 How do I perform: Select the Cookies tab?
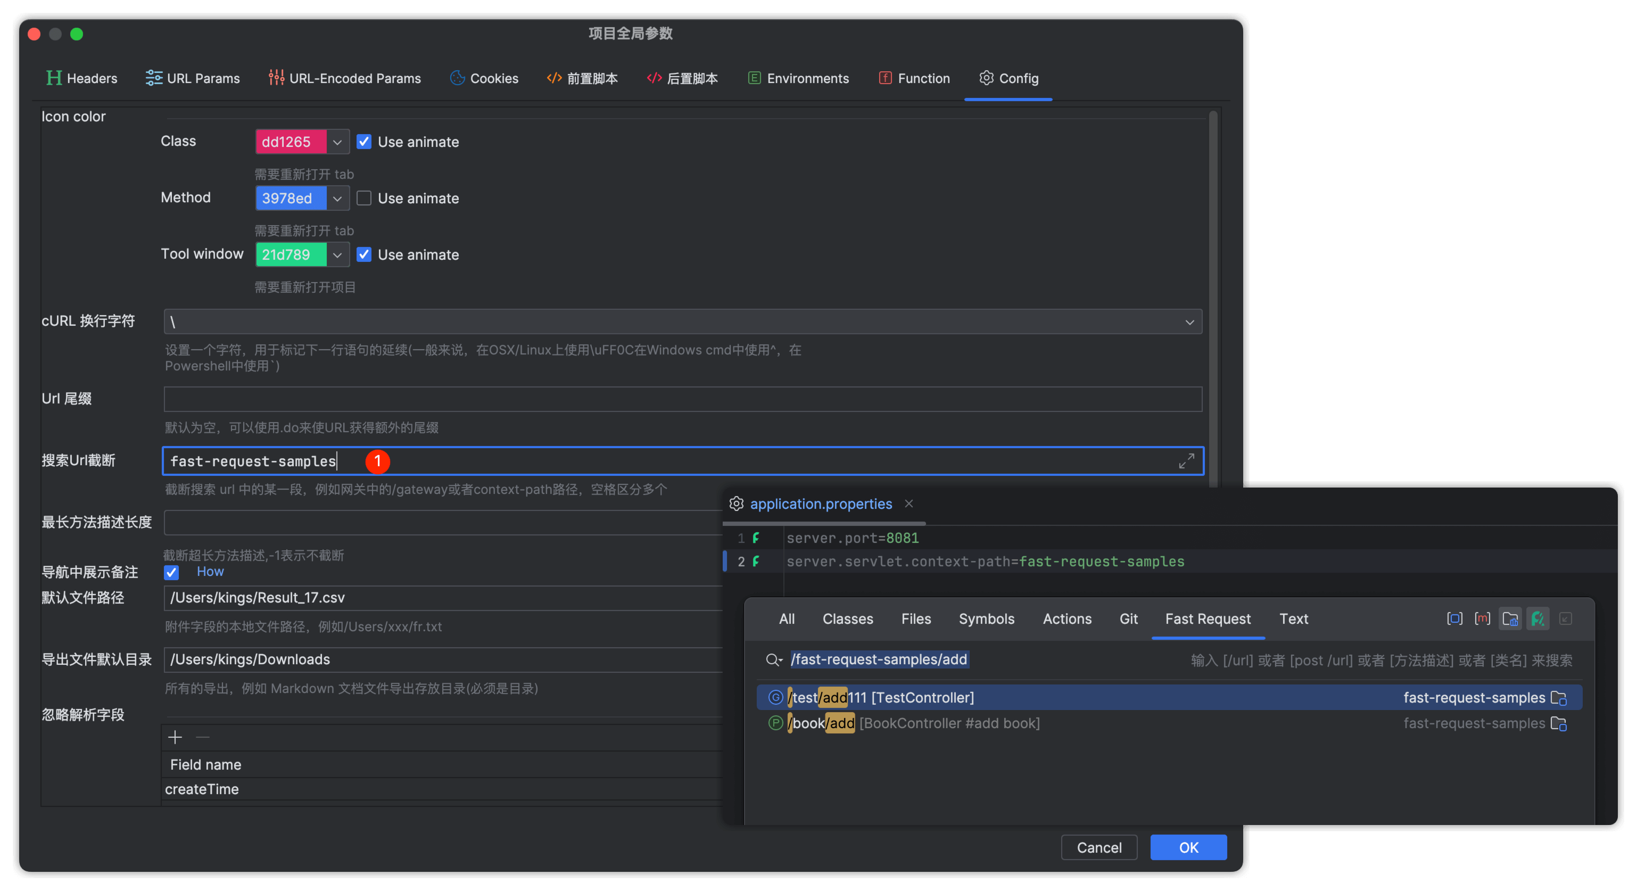484,78
